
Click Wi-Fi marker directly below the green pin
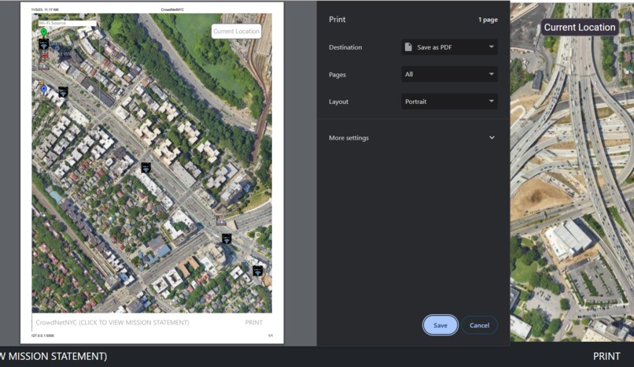click(x=44, y=43)
